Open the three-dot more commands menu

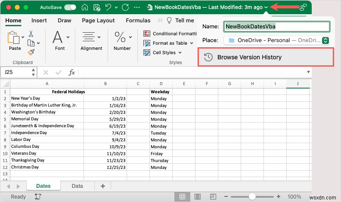coord(137,7)
